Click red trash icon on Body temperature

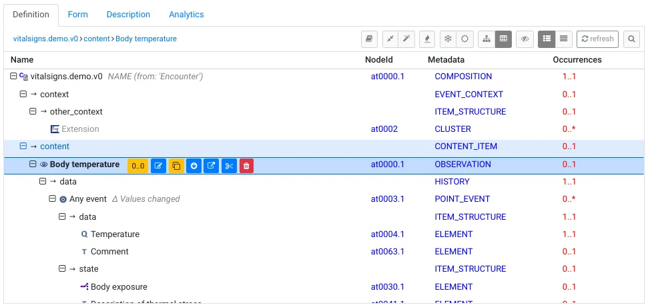point(246,166)
